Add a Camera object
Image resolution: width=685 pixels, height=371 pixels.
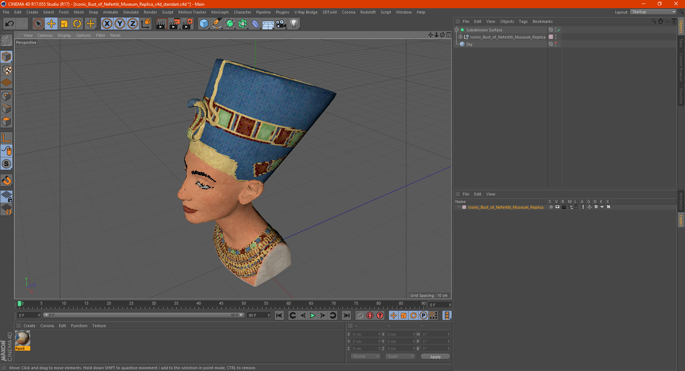[x=281, y=24]
